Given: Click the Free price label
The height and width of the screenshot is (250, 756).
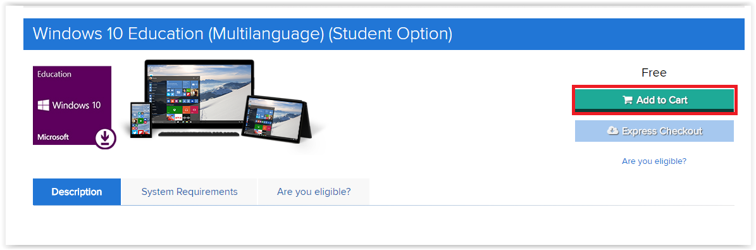Looking at the screenshot, I should point(654,73).
